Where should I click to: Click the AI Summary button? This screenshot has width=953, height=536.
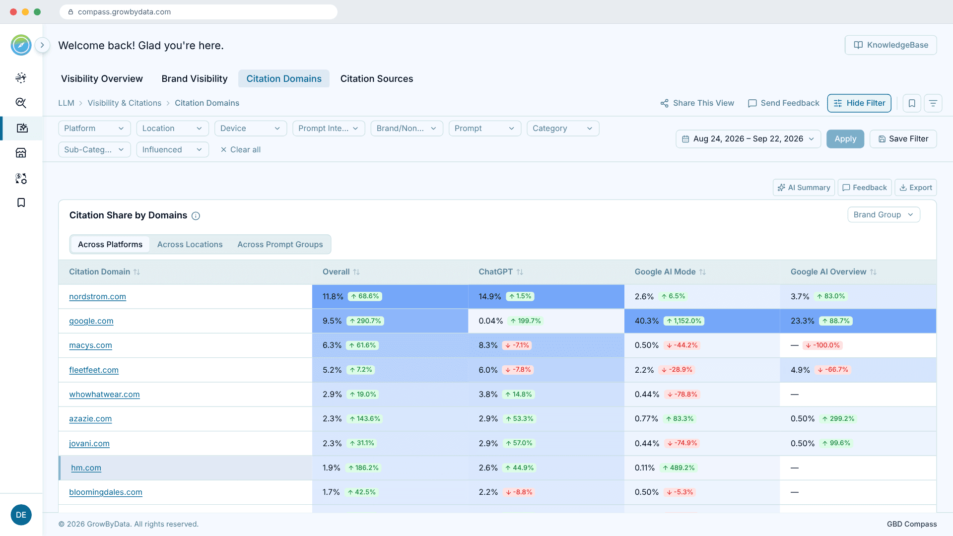coord(804,188)
